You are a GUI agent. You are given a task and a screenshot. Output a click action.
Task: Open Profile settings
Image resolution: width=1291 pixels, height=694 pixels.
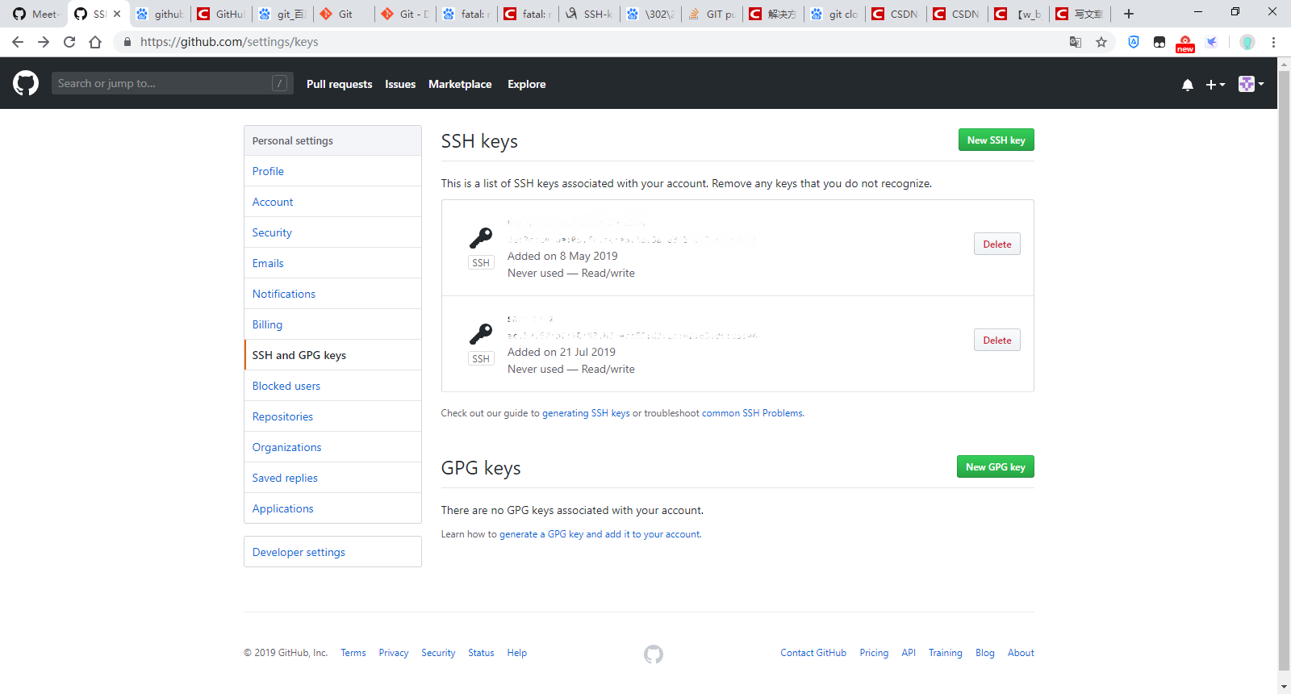332,171
